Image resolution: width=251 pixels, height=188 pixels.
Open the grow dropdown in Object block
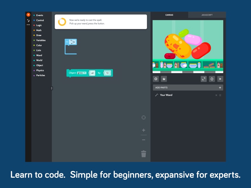pos(82,73)
